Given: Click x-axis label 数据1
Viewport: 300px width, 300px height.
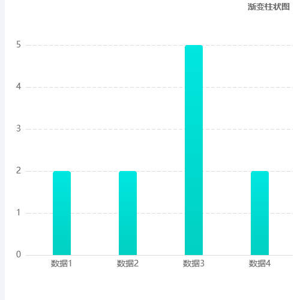Looking at the screenshot, I should (x=61, y=263).
